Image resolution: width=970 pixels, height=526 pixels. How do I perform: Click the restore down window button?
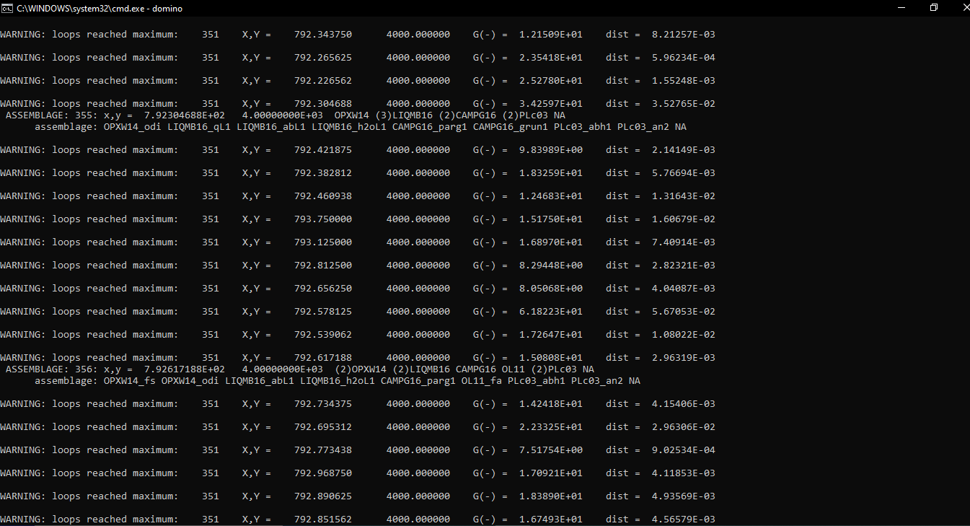[x=934, y=8]
